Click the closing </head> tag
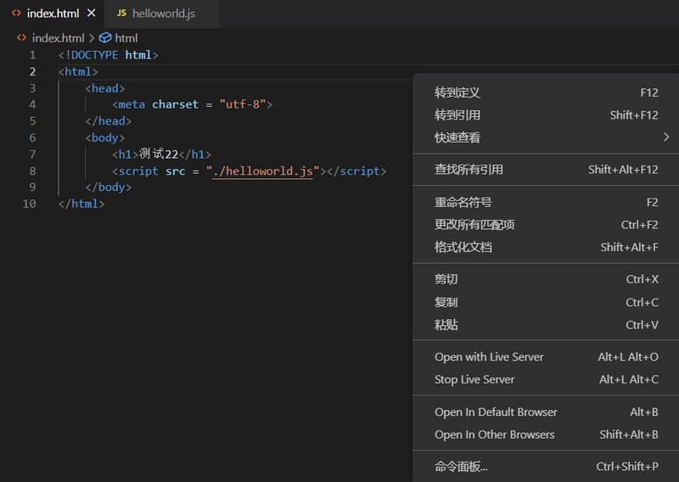Screen dimensions: 679x482 109,120
